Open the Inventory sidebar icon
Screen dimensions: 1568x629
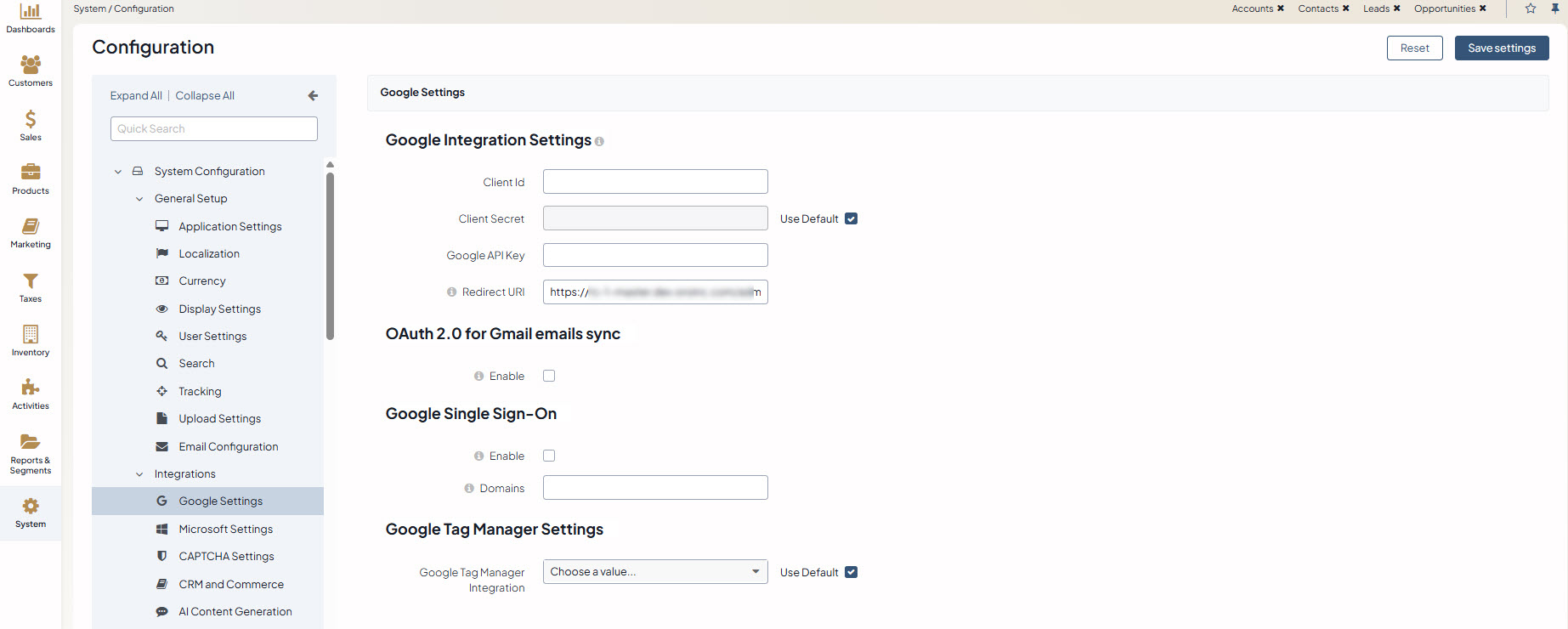(31, 334)
